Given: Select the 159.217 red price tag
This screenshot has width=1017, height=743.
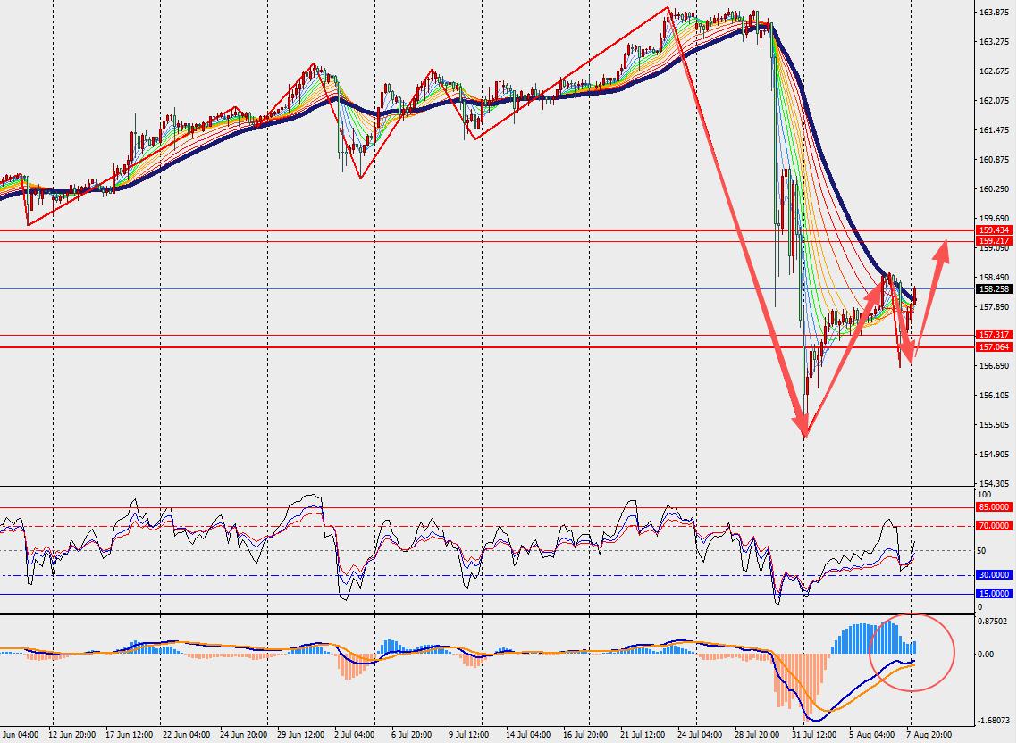Looking at the screenshot, I should coord(994,240).
